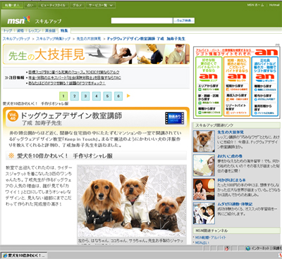Open the 英会話 tab
The image size is (282, 259).
[50, 31]
